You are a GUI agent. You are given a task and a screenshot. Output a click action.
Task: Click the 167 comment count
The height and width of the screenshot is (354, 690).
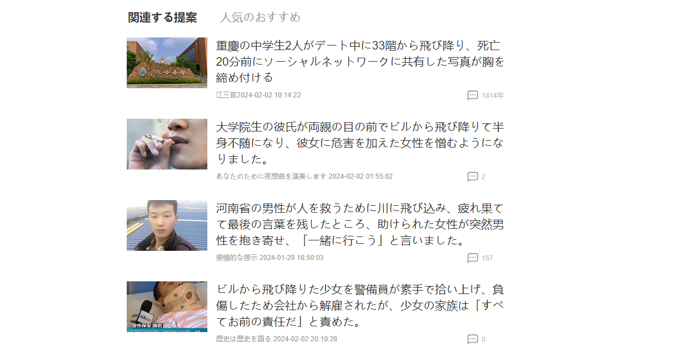click(x=487, y=258)
